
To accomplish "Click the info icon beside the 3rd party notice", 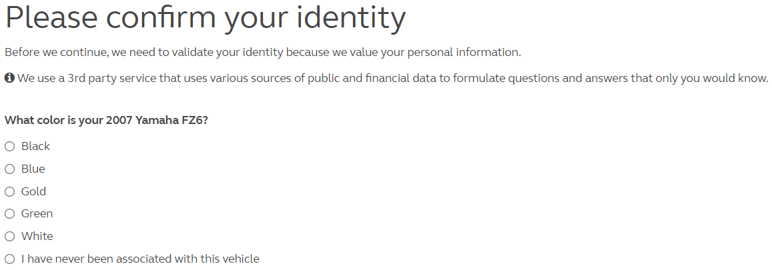I will (9, 79).
